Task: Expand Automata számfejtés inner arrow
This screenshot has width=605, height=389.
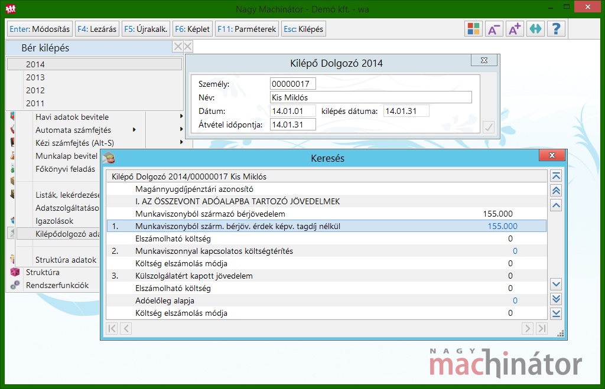Action: click(134, 129)
